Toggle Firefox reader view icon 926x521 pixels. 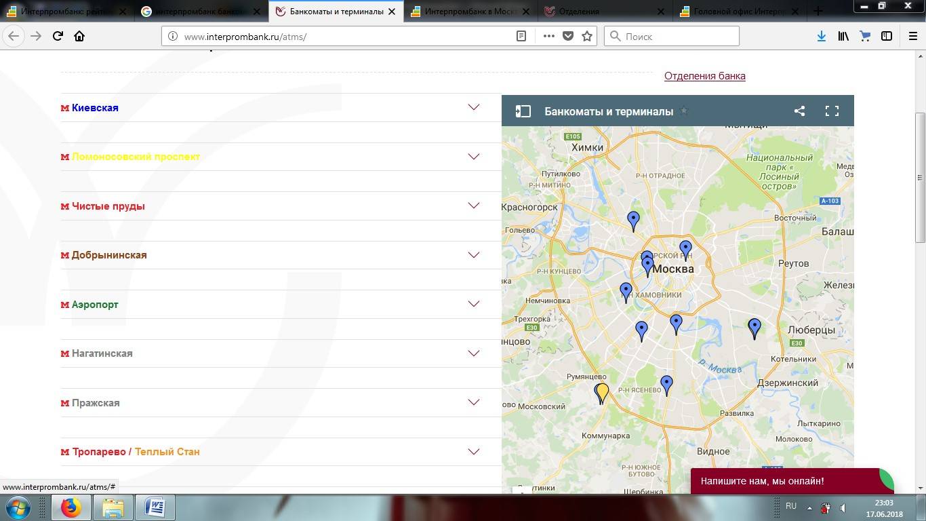(x=521, y=36)
